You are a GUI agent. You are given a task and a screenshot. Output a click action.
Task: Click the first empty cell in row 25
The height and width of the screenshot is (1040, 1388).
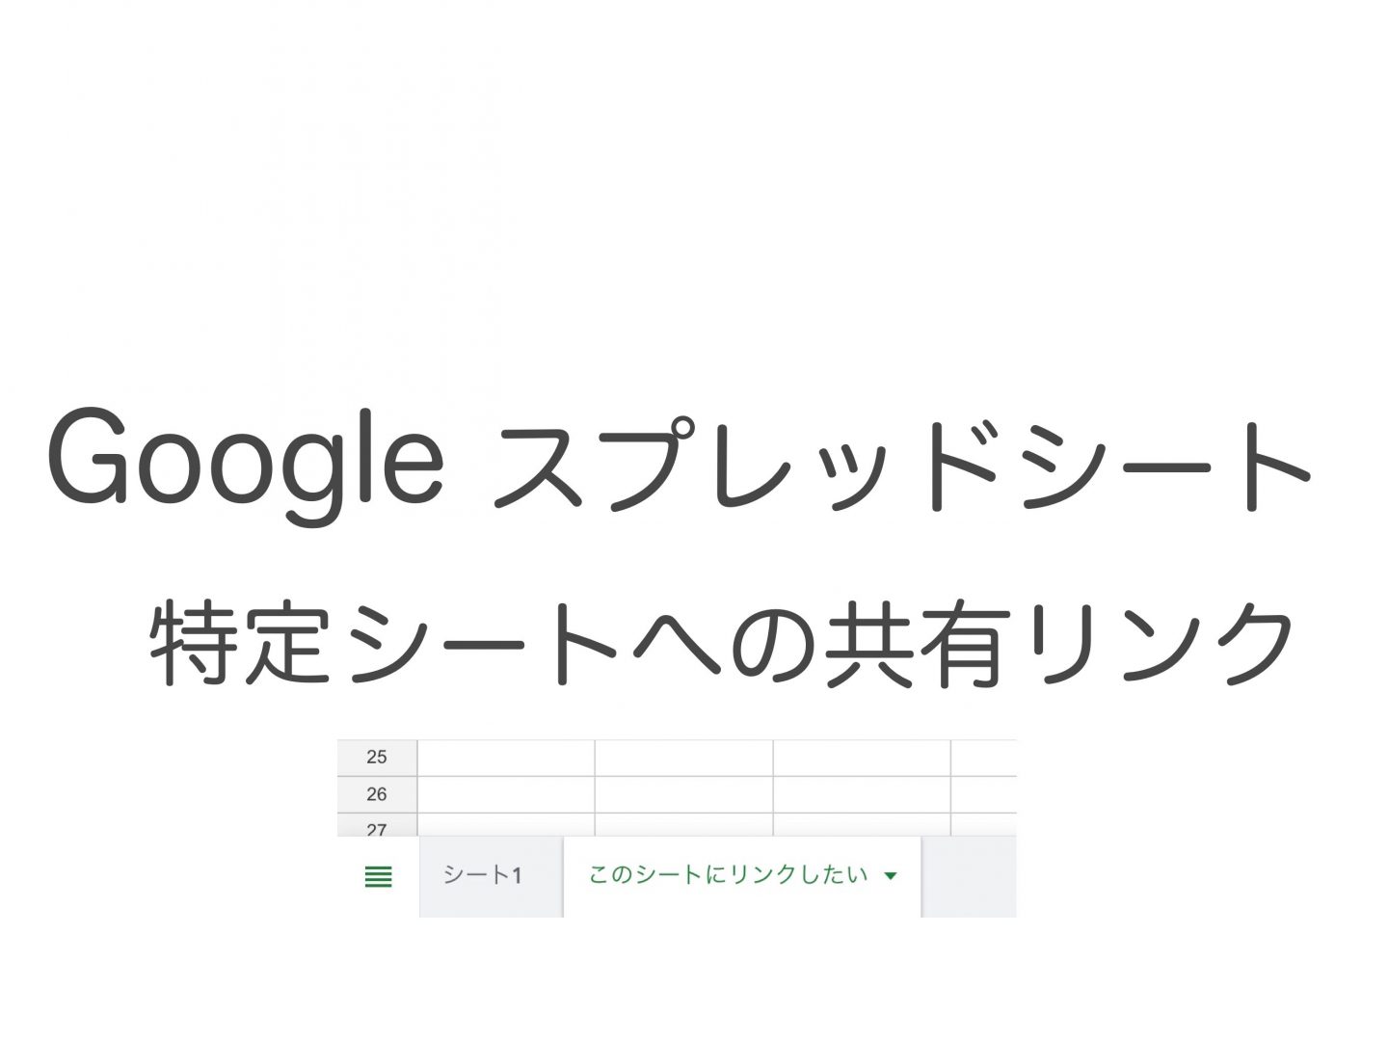pos(505,758)
